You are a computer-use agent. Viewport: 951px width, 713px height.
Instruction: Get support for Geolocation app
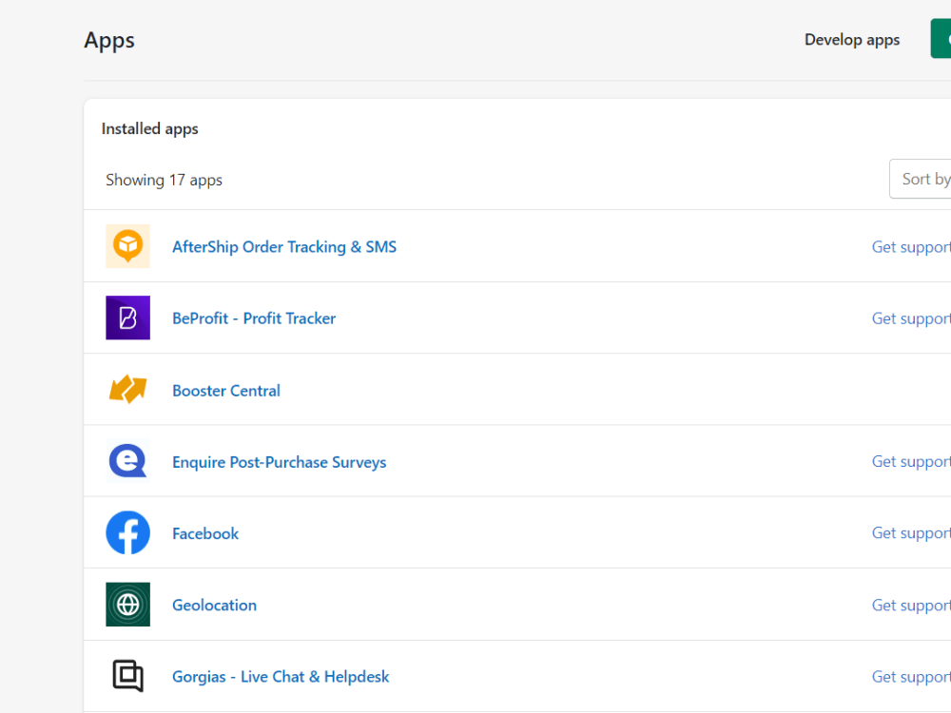(x=911, y=605)
